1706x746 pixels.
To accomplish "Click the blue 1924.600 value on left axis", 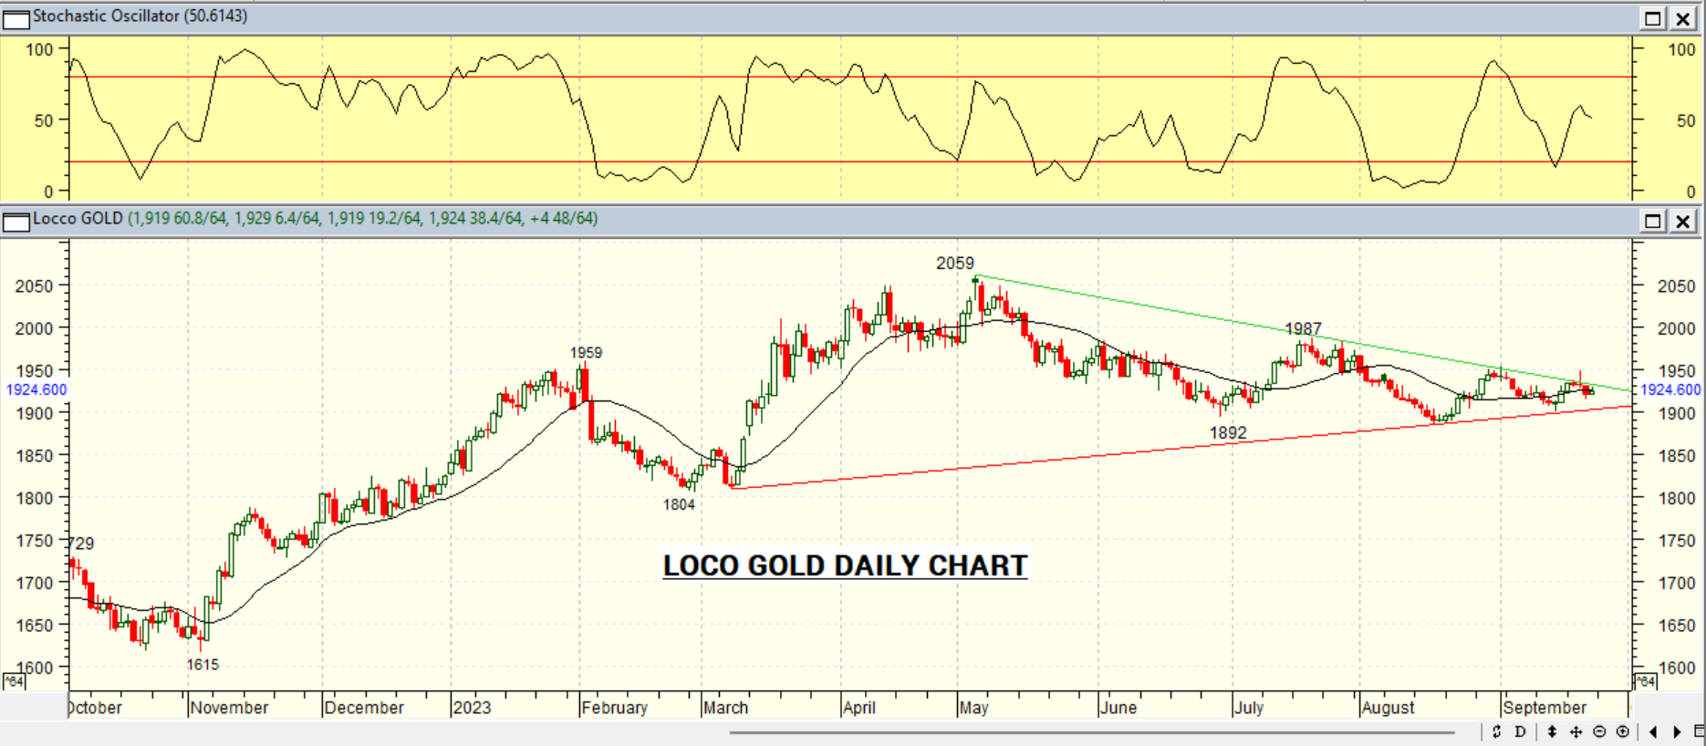I will point(36,390).
